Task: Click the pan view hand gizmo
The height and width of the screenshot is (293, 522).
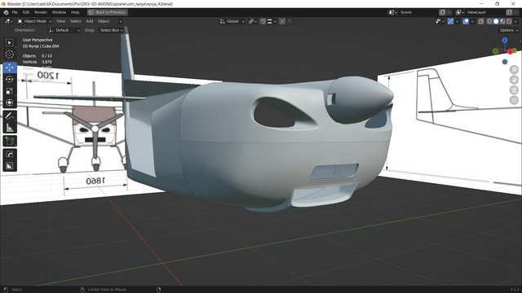Action: click(514, 80)
